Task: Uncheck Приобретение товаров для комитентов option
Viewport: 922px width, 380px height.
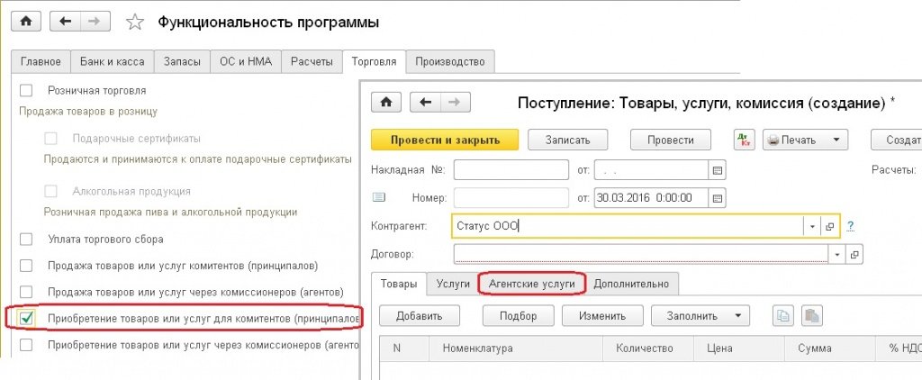Action: pos(26,318)
